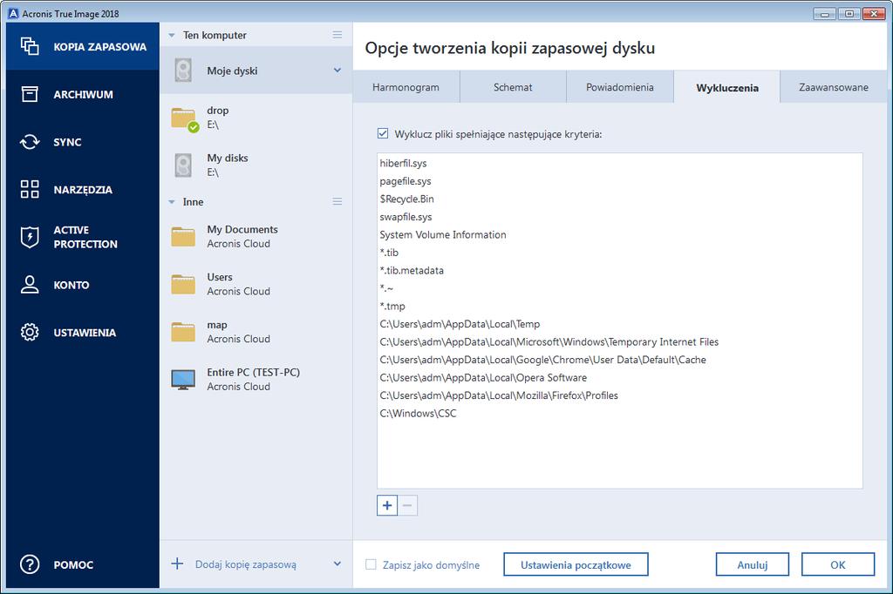This screenshot has width=893, height=594.
Task: Click the Anuluj button
Action: [753, 564]
